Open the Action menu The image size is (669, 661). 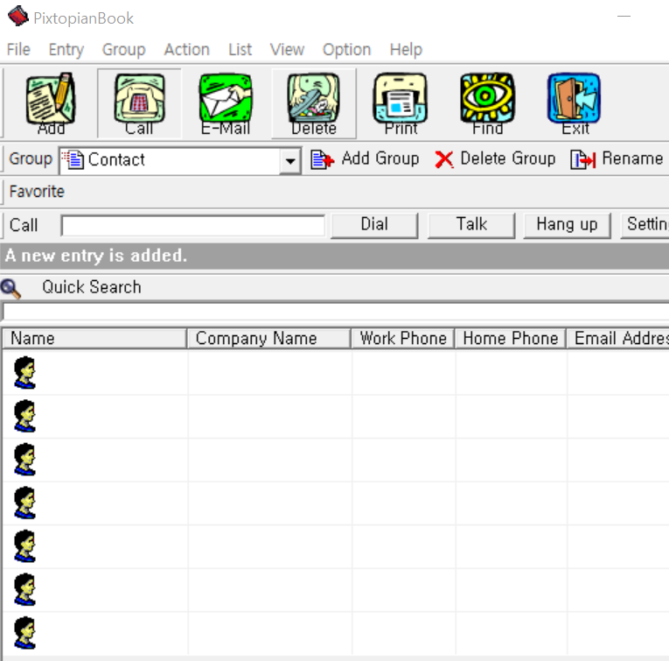coord(187,50)
